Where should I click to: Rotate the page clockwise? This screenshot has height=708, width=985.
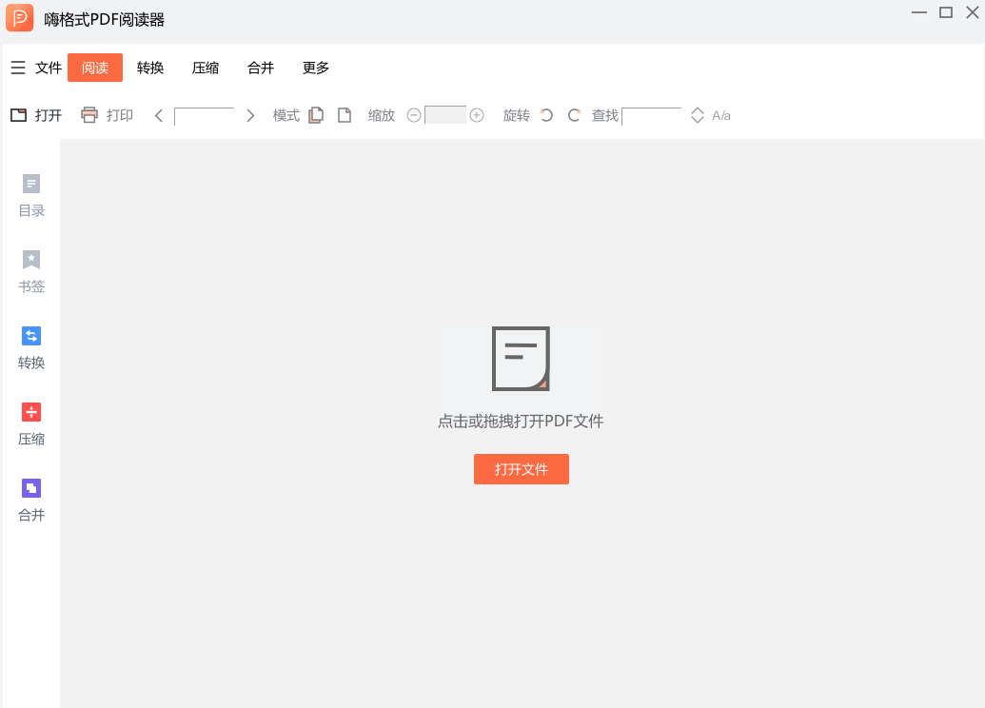574,115
